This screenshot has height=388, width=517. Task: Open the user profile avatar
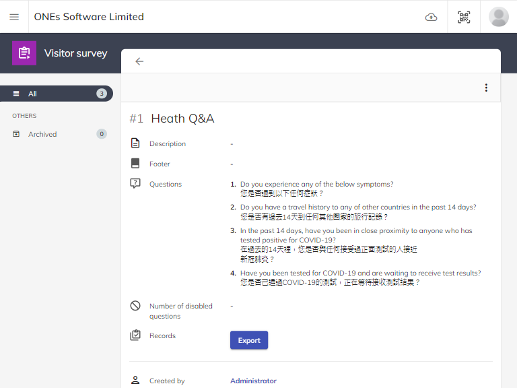click(499, 17)
